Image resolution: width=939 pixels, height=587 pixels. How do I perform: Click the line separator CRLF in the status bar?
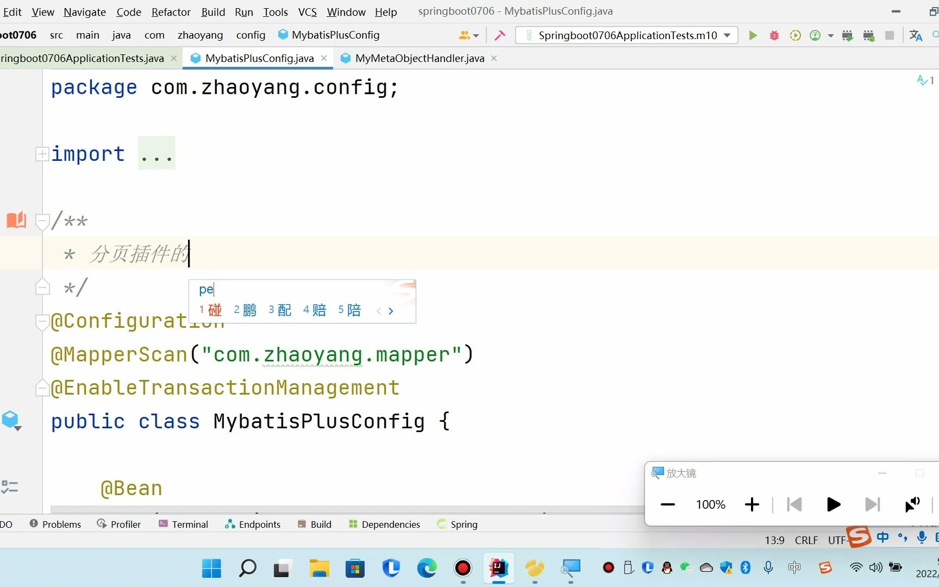tap(806, 540)
